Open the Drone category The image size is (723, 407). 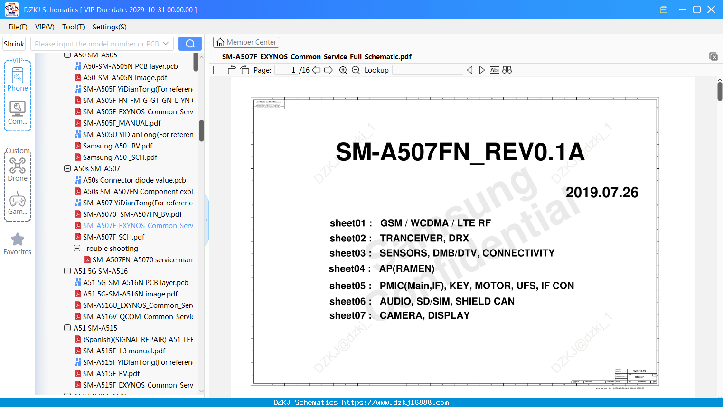tap(18, 169)
